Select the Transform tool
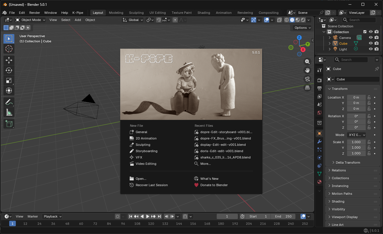Viewport: 383px width, 234px height. pyautogui.click(x=9, y=90)
